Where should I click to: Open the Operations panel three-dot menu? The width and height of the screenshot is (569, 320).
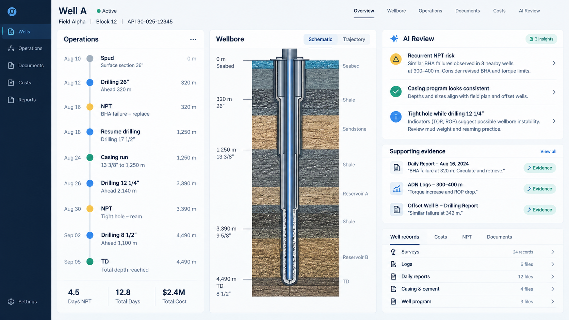tap(193, 39)
